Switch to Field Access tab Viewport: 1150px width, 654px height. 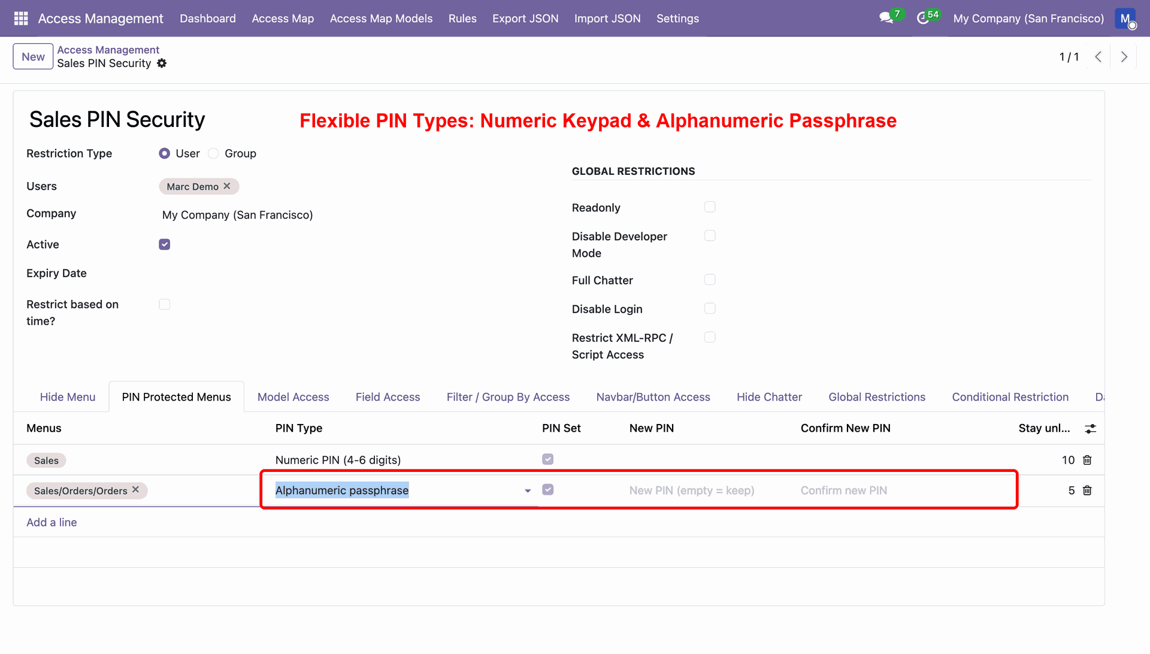click(x=388, y=397)
